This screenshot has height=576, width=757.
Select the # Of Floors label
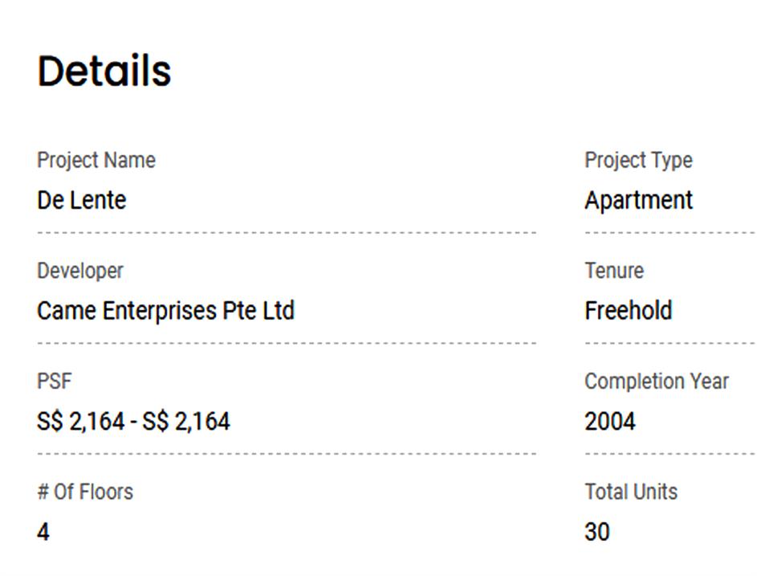click(x=85, y=492)
